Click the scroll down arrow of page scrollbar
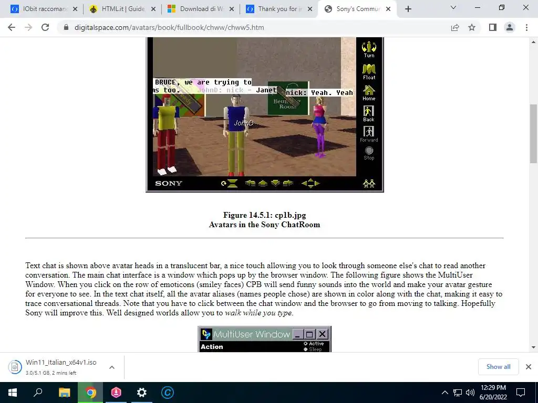The height and width of the screenshot is (403, 538). click(533, 347)
